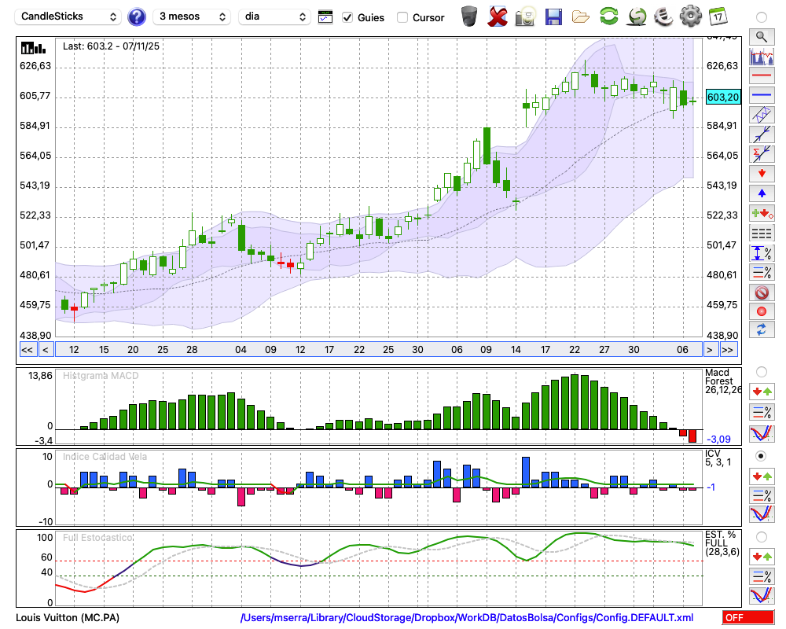Uncheck the Guies checkbox

pyautogui.click(x=348, y=17)
